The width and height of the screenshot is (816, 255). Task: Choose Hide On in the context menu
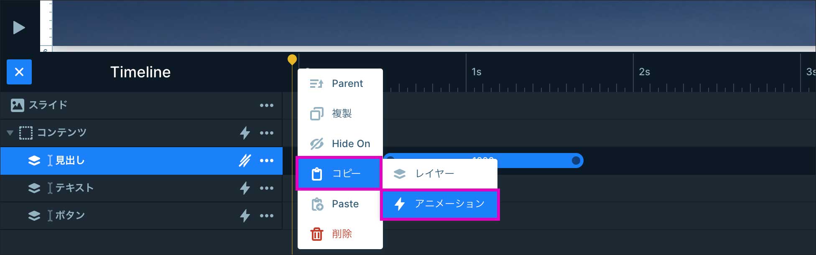[339, 144]
